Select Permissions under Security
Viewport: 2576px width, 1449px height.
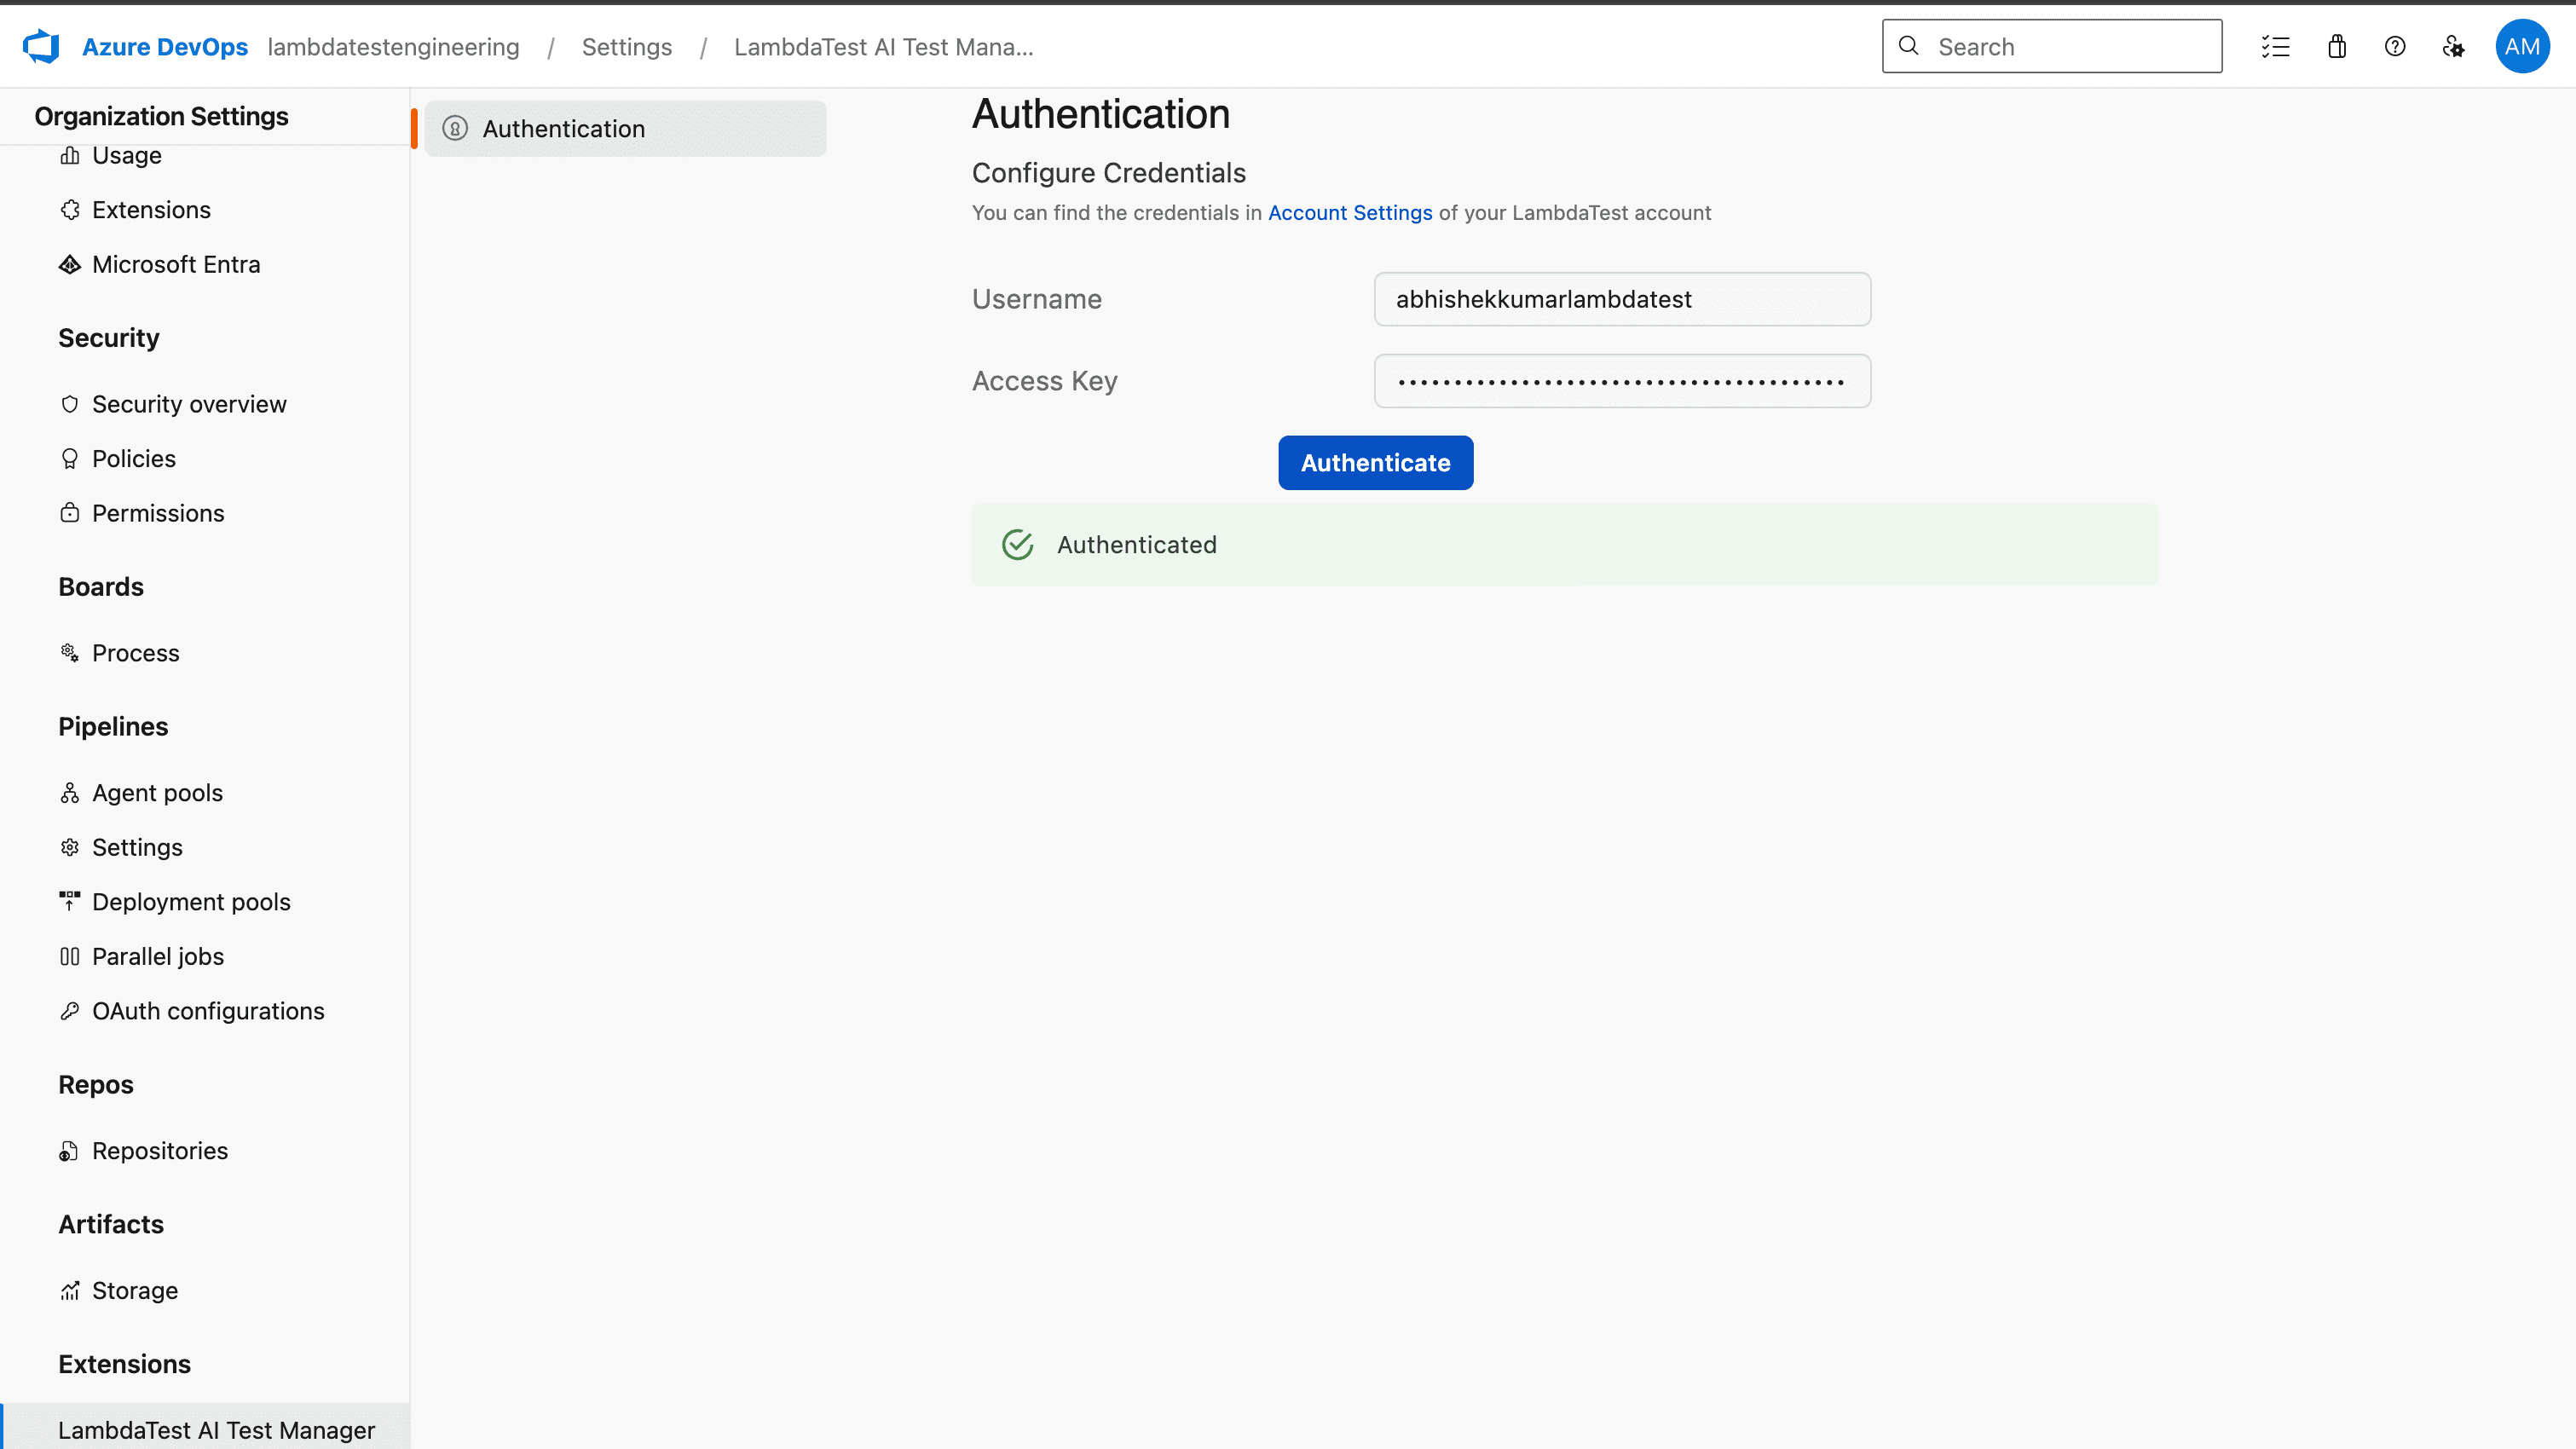(x=158, y=513)
